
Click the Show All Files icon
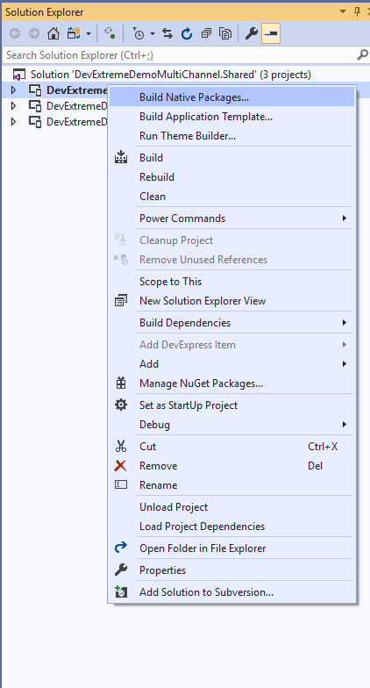point(225,33)
